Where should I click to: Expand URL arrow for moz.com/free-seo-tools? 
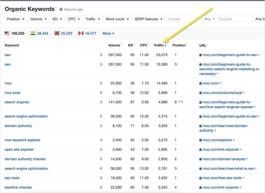click(243, 178)
